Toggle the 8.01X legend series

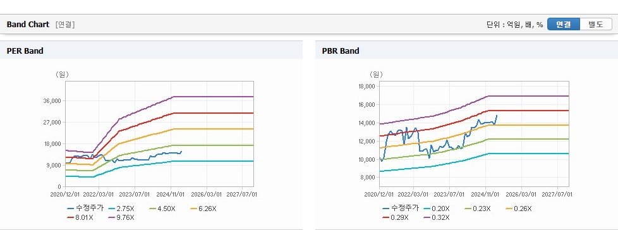point(80,217)
